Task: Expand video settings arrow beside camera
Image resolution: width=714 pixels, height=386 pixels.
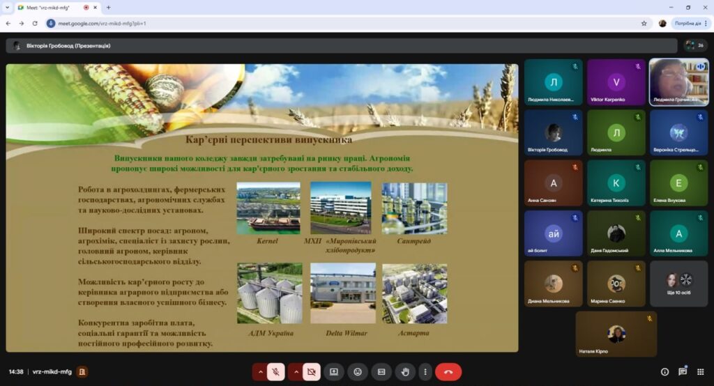Action: pyautogui.click(x=295, y=372)
